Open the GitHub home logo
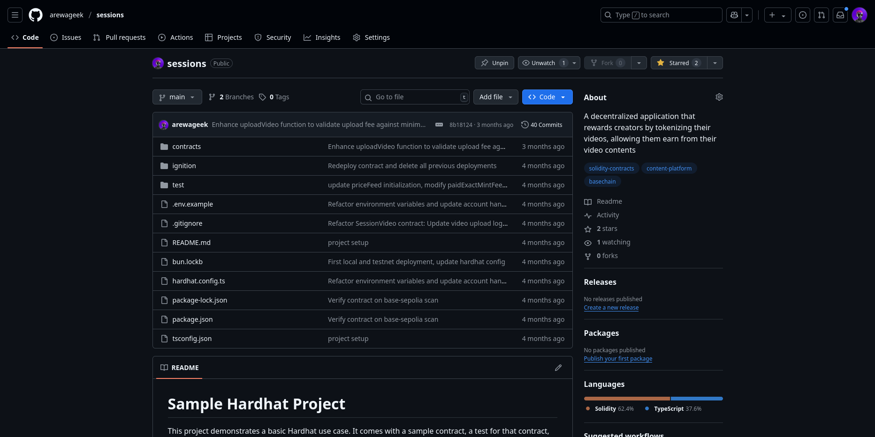Viewport: 875px width, 437px height. (36, 15)
